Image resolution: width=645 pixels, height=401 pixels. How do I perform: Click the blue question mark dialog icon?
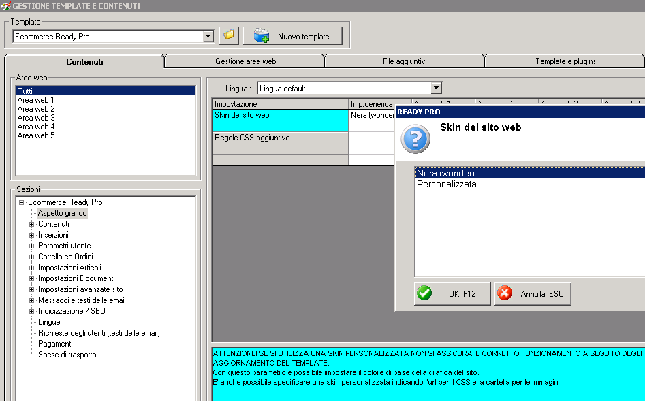[415, 140]
